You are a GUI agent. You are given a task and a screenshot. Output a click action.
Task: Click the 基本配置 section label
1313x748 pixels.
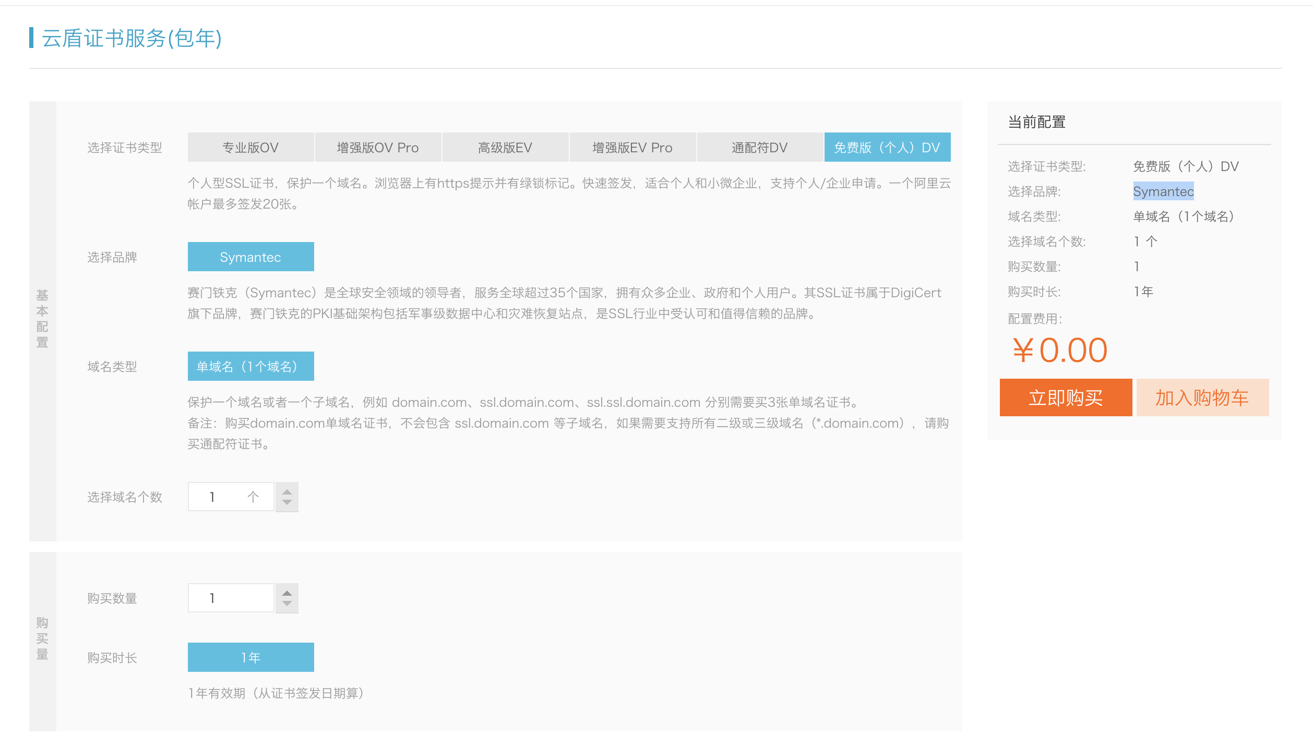[x=42, y=319]
